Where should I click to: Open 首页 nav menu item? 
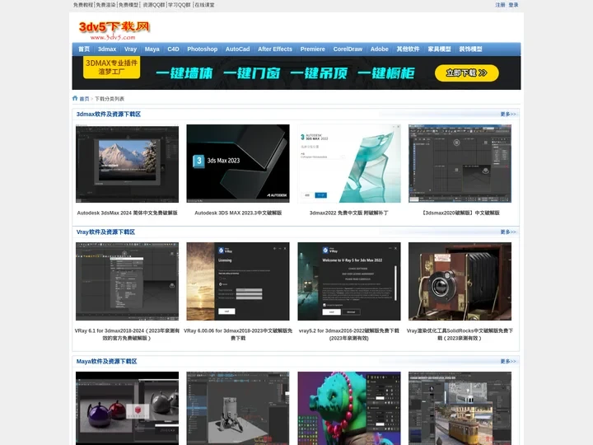[84, 49]
